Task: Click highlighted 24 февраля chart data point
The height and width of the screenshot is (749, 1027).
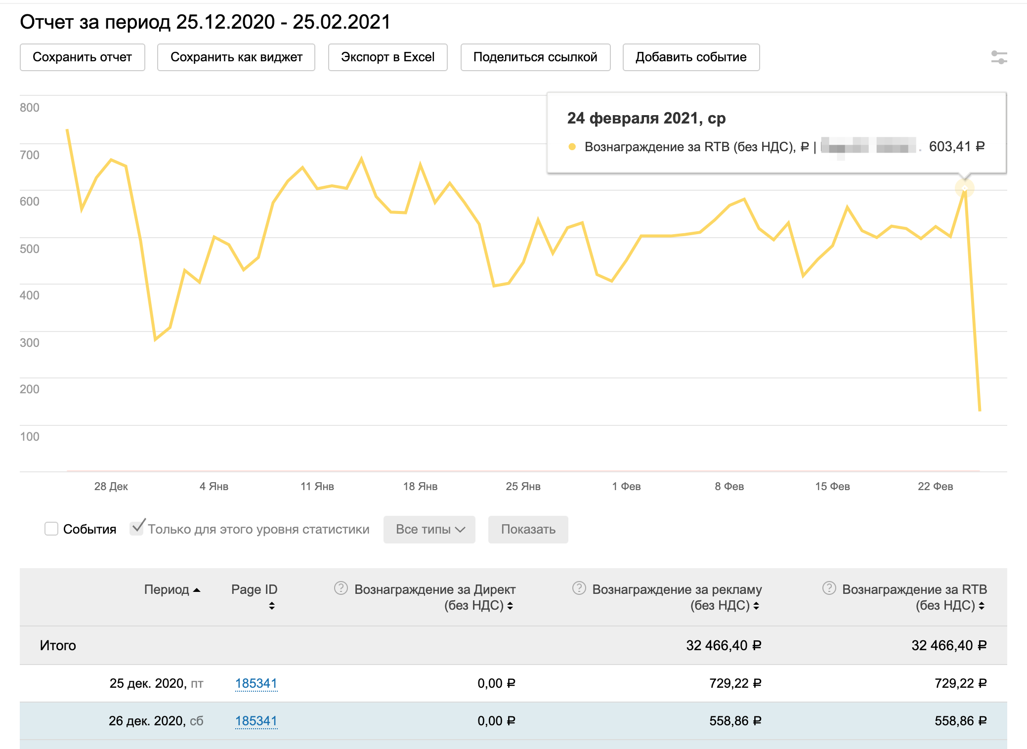Action: click(x=964, y=188)
